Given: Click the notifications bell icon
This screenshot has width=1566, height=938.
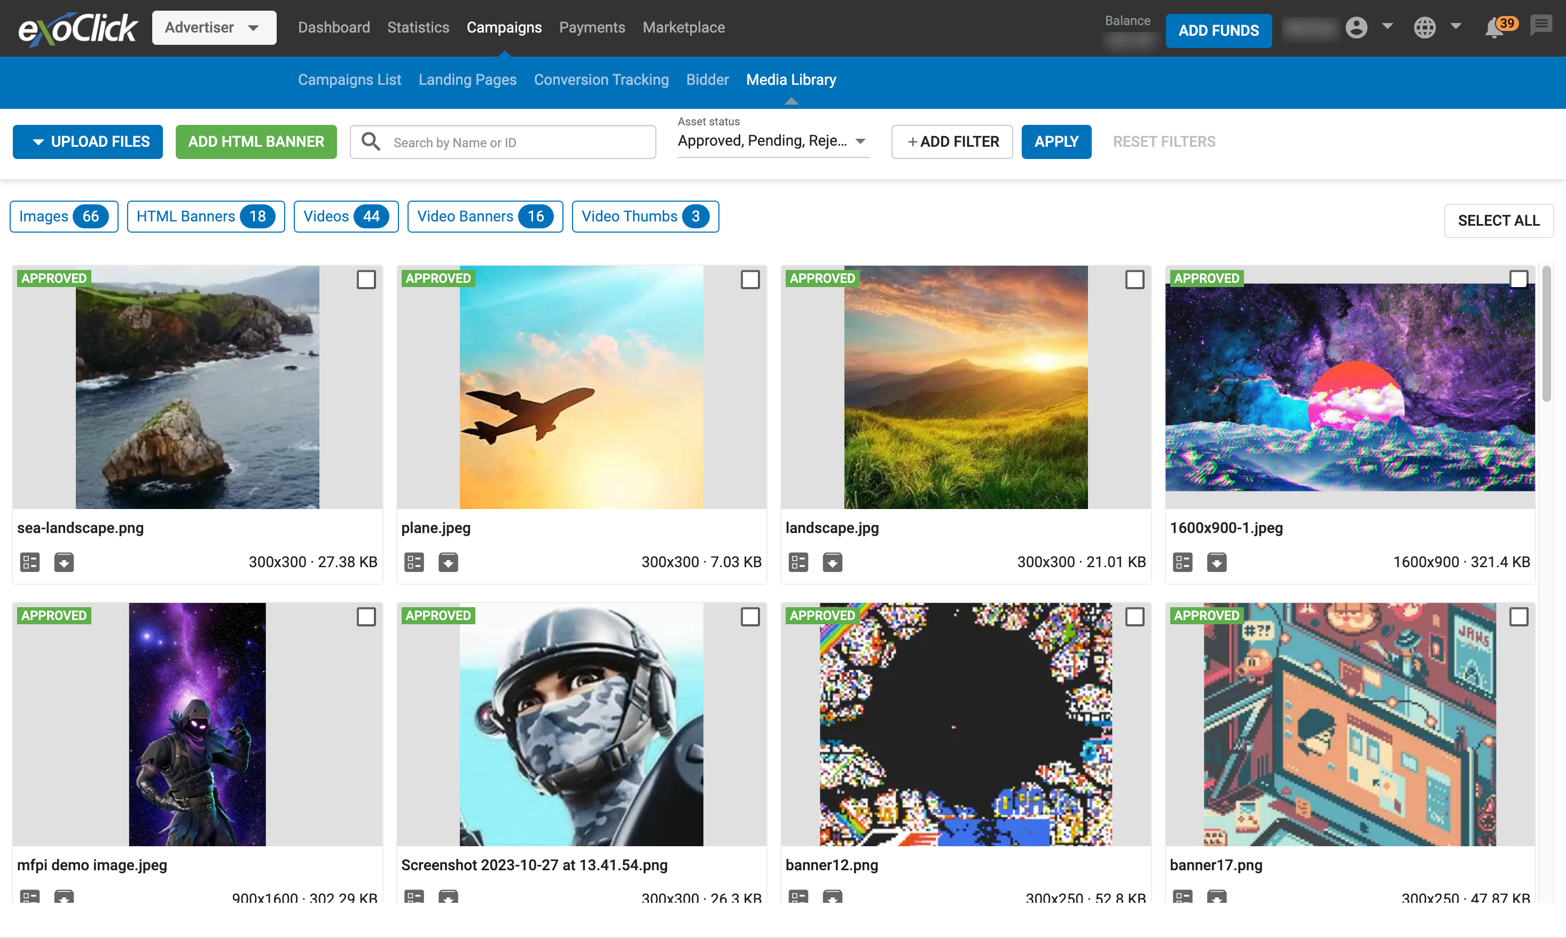Looking at the screenshot, I should click(x=1494, y=28).
